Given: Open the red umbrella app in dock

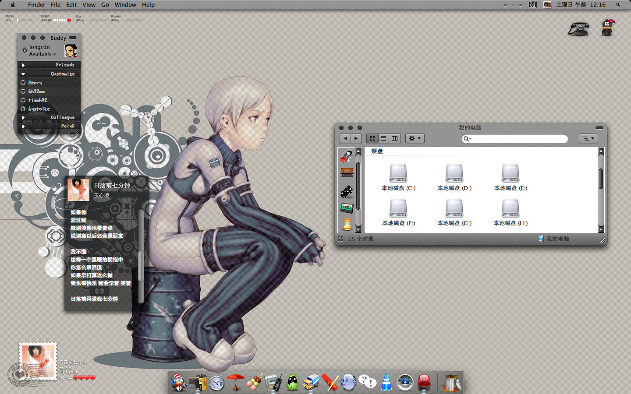Looking at the screenshot, I should [235, 382].
